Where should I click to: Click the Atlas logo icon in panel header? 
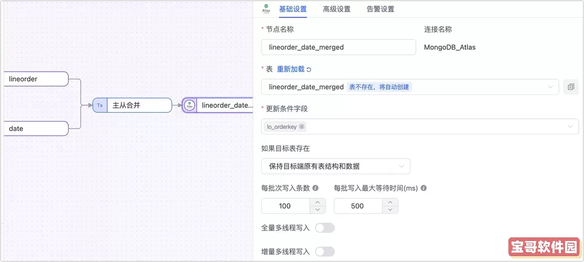click(266, 9)
